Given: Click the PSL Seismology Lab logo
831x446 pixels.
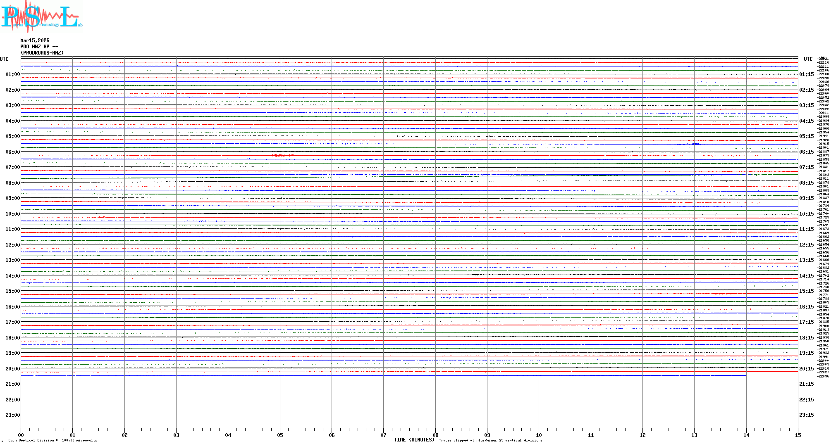Looking at the screenshot, I should (41, 16).
